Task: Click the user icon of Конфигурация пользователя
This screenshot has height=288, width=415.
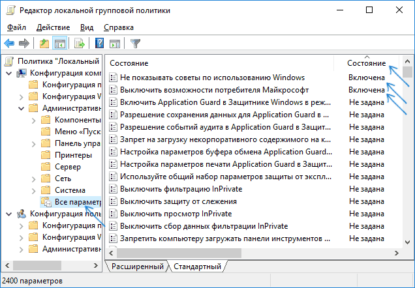Action: [x=22, y=214]
